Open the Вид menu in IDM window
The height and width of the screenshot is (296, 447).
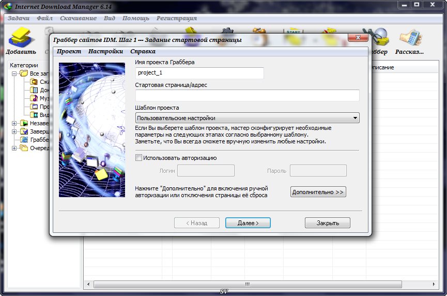(110, 18)
